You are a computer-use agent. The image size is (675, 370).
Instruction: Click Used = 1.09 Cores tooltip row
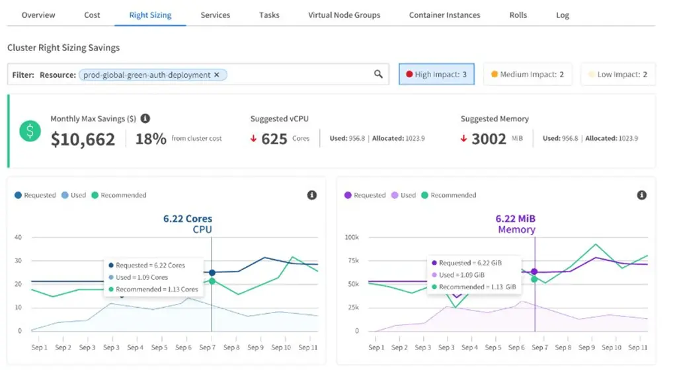click(138, 277)
